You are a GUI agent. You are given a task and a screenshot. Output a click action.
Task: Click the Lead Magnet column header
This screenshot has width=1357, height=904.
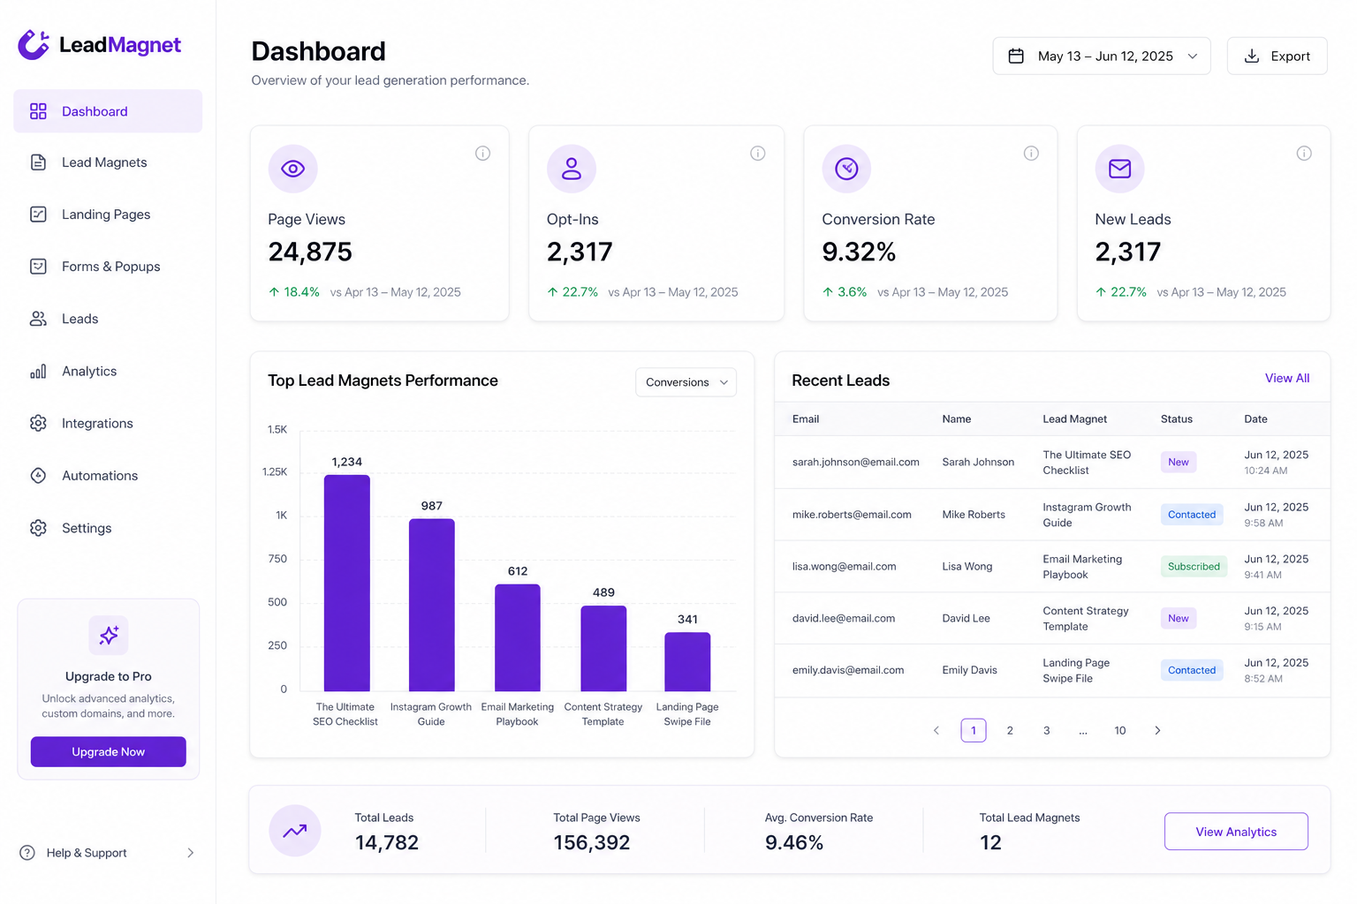(x=1074, y=419)
